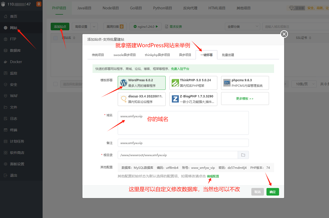Click into the 备注 input field
Image resolution: width=329 pixels, height=218 pixels.
(183, 143)
